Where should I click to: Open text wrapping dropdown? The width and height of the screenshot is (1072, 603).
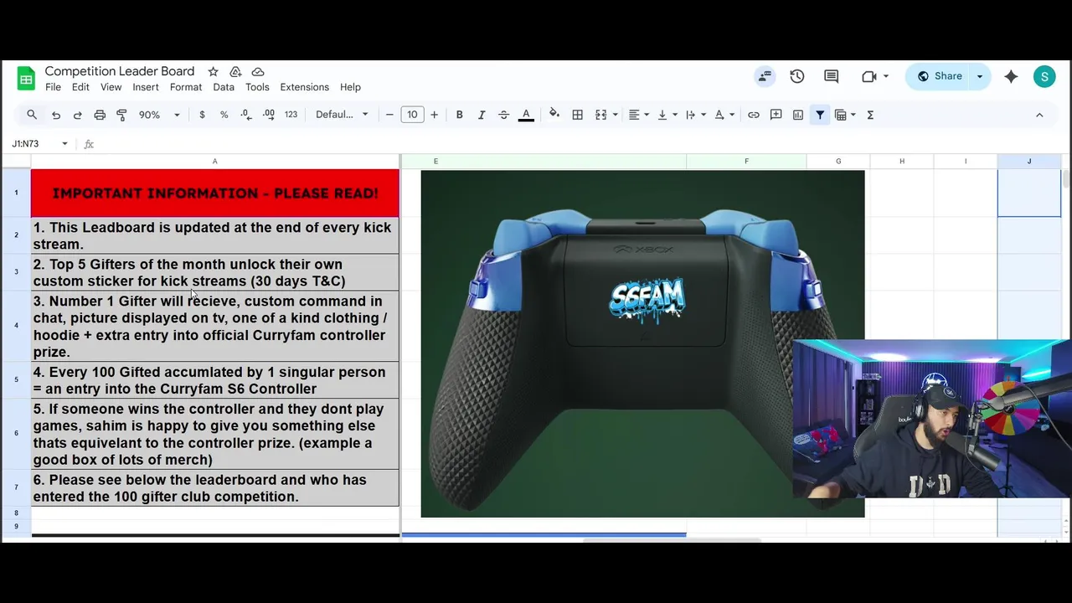[695, 115]
